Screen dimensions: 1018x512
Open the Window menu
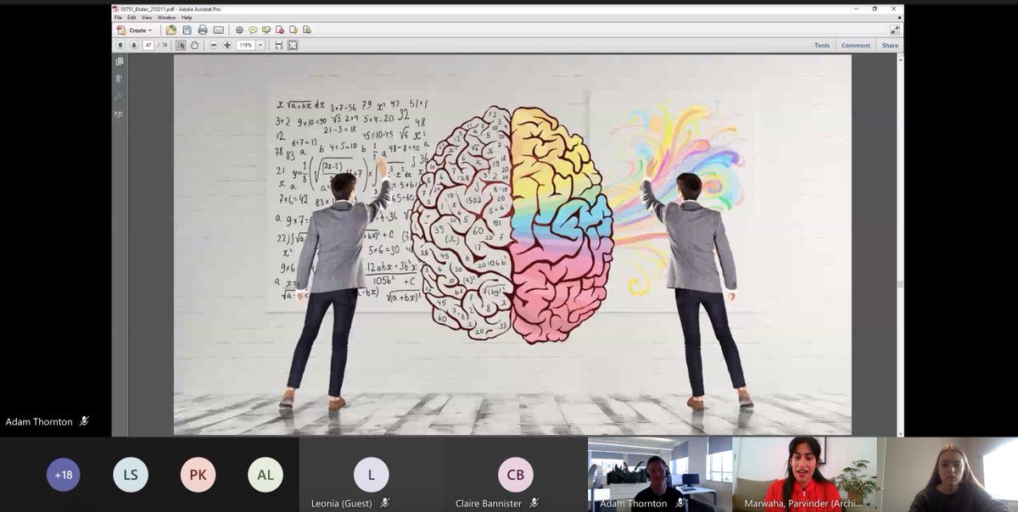[x=167, y=17]
